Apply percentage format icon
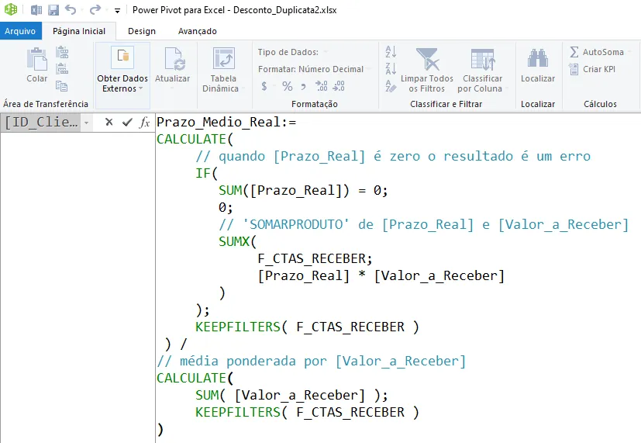 [x=288, y=86]
